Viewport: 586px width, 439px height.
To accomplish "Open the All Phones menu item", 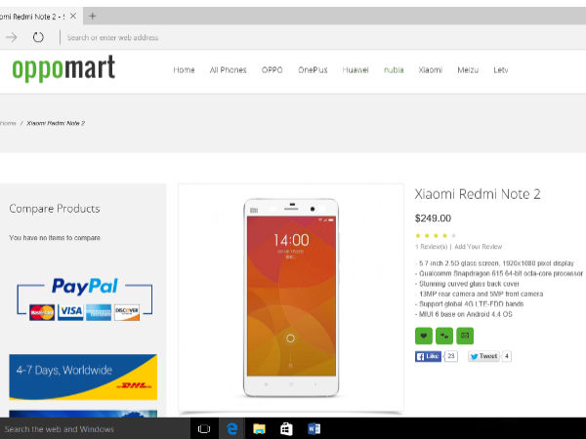I will (x=228, y=70).
